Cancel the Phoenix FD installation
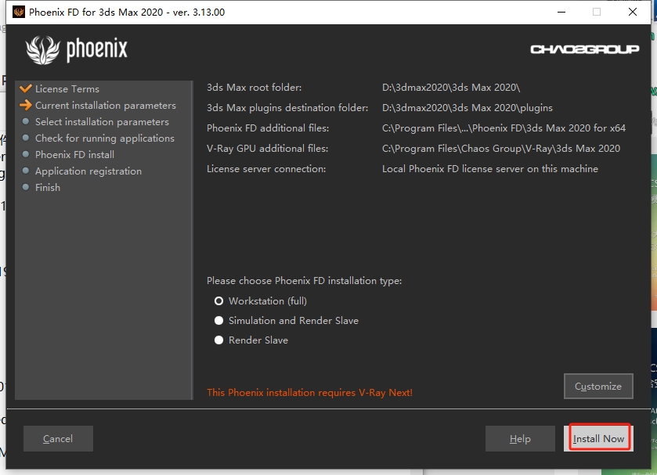657x475 pixels. [x=58, y=438]
